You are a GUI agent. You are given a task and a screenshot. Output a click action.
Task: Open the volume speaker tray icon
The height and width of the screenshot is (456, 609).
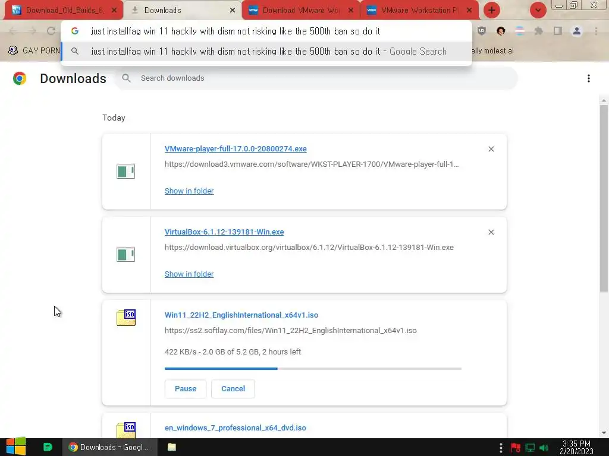(544, 448)
